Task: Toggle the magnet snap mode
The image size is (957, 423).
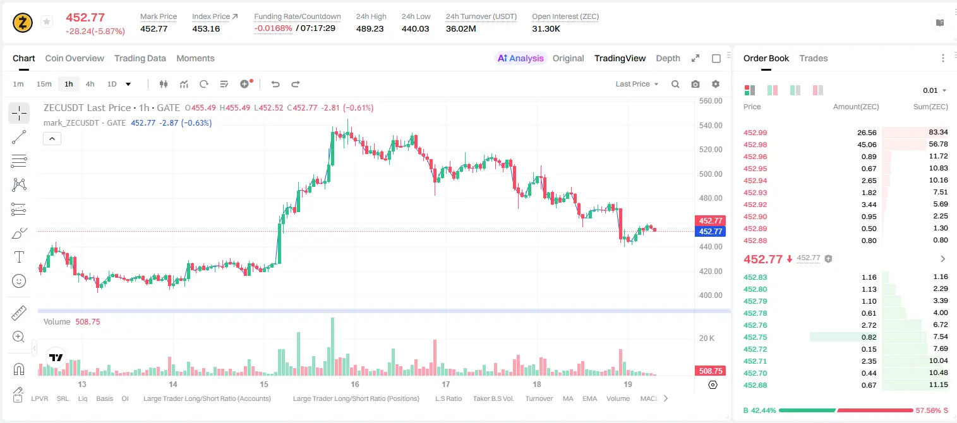Action: tap(19, 369)
